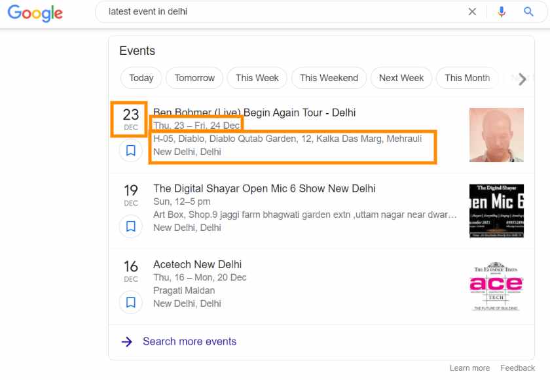Clear the search box using the X icon
The image size is (550, 380).
(473, 11)
